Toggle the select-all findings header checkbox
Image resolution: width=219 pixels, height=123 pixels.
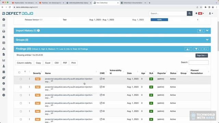tap(19, 72)
